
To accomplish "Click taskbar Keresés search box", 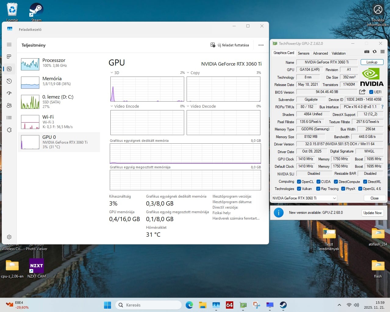I will tap(148, 305).
